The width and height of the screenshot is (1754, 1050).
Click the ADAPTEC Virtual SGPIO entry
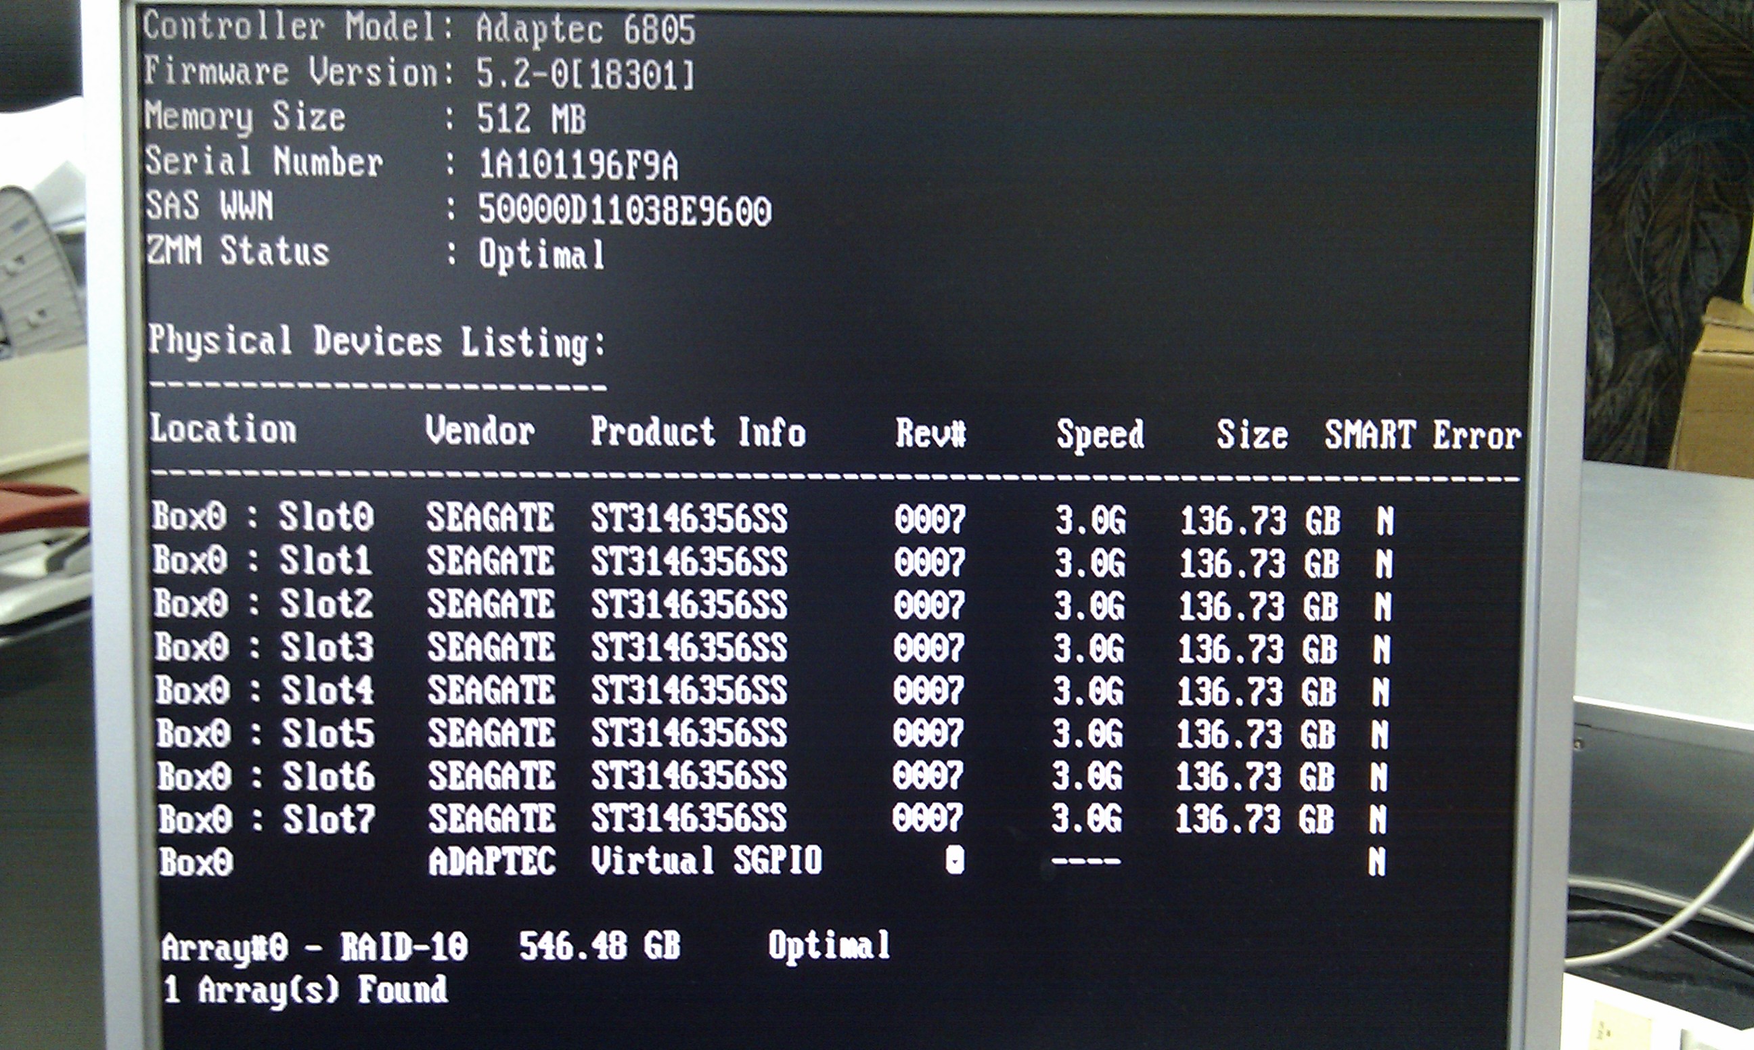pos(625,861)
